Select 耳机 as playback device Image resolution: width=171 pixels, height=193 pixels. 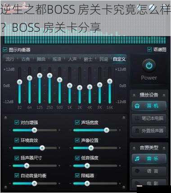click(x=149, y=106)
